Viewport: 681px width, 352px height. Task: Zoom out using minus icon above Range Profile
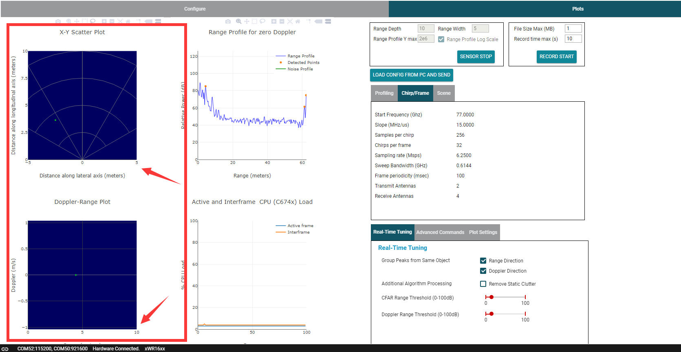coord(282,21)
